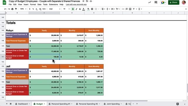Open the View menu
This screenshot has width=188, height=106.
(20, 4)
